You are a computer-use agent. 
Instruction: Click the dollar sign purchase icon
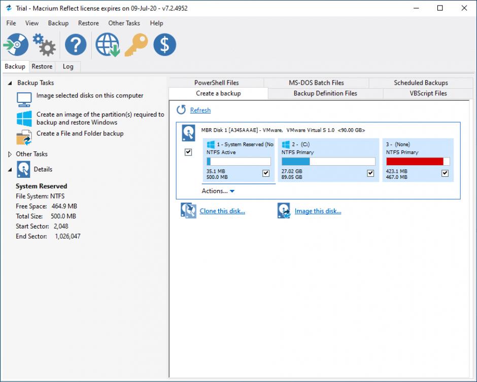point(164,45)
